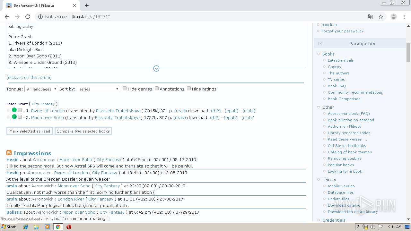Click Compare two selected books button
The image size is (411, 231).
point(83,131)
